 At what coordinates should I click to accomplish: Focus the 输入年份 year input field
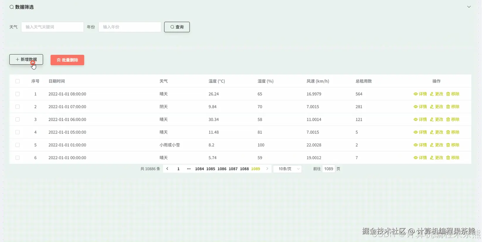(x=130, y=27)
